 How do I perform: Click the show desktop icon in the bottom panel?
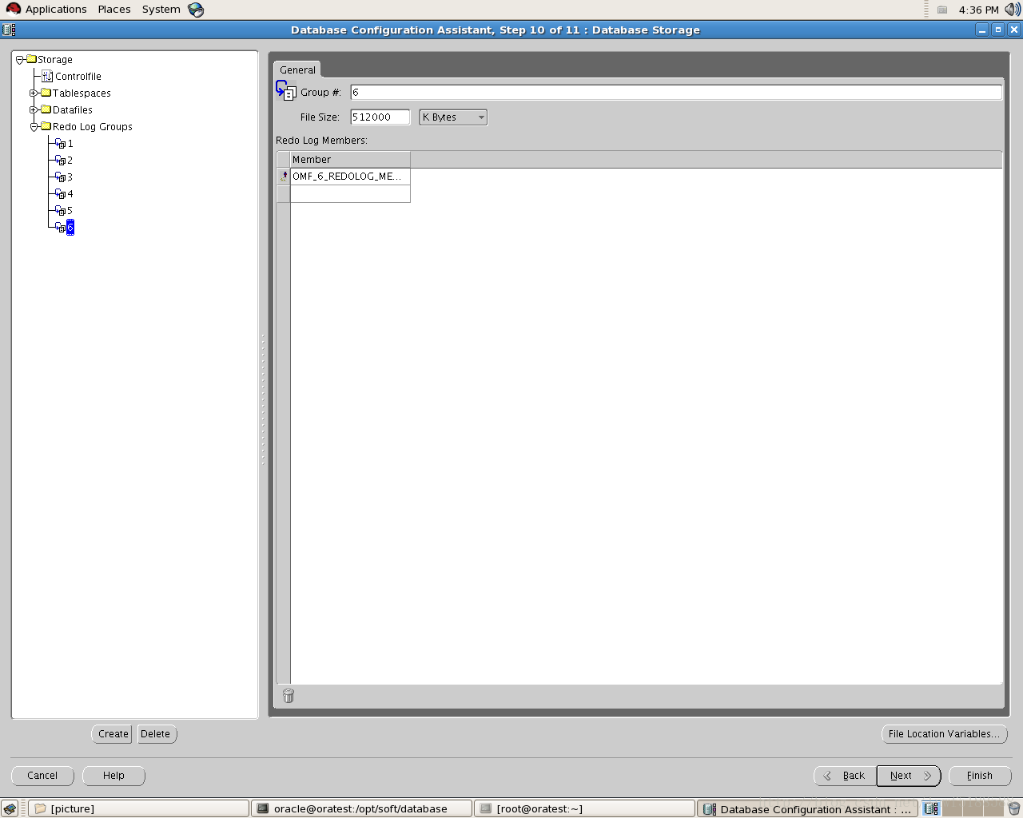click(x=10, y=809)
